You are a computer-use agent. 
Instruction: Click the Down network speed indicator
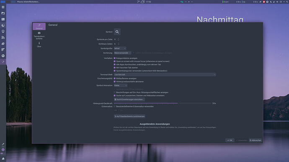[226, 2]
